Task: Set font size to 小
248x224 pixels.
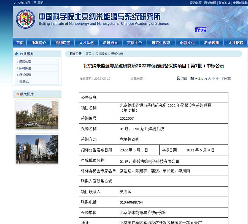Action: (x=217, y=79)
